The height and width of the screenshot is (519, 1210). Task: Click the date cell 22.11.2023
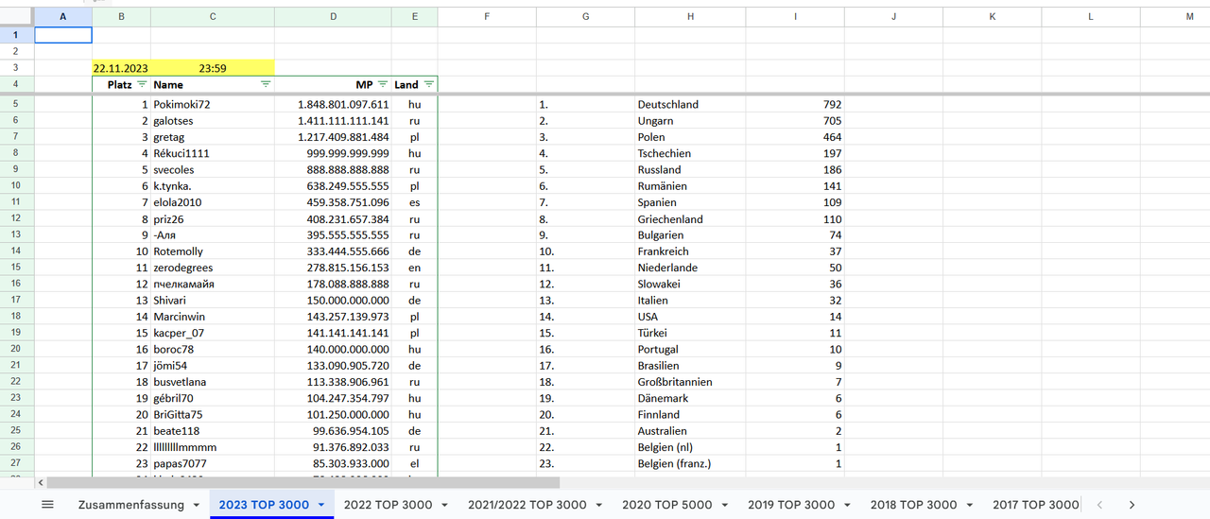(121, 68)
